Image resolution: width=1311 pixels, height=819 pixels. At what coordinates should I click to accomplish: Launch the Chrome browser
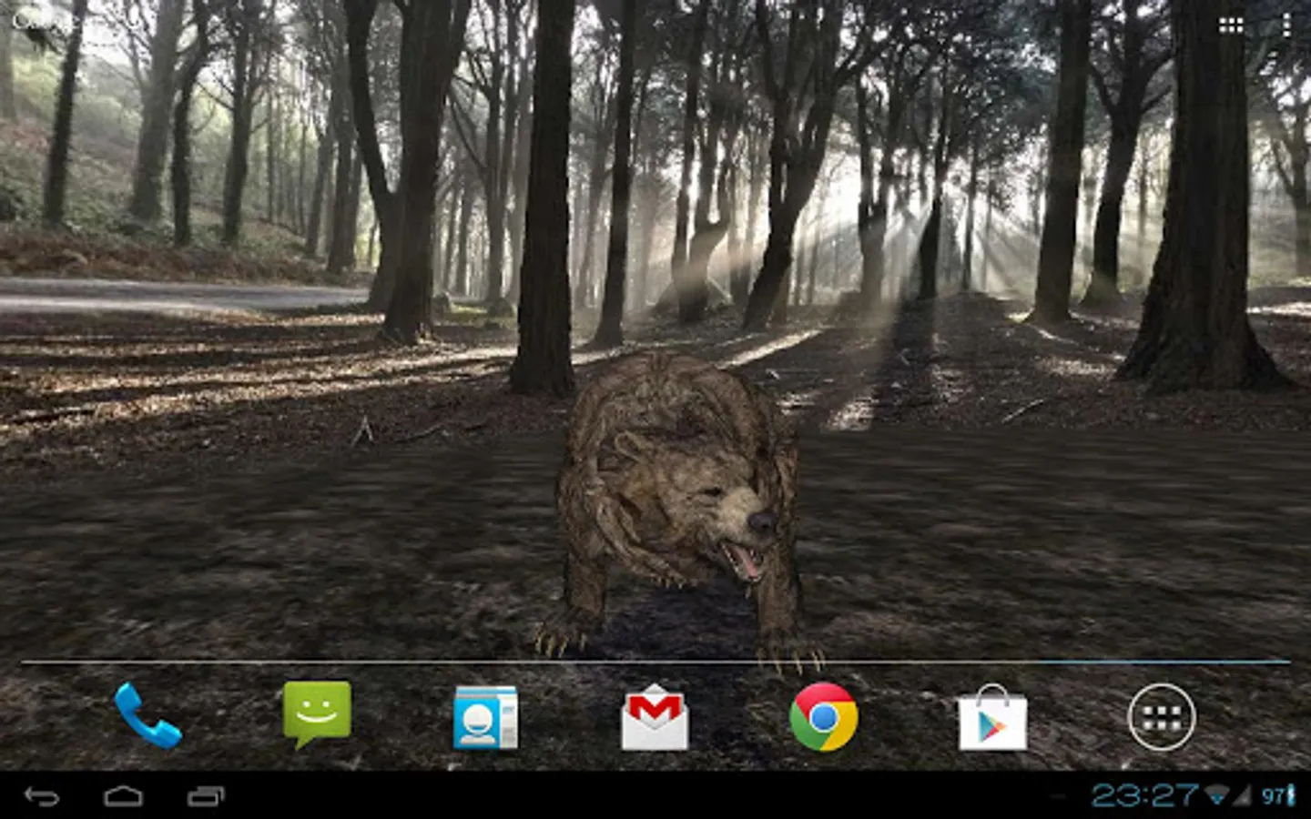click(823, 717)
